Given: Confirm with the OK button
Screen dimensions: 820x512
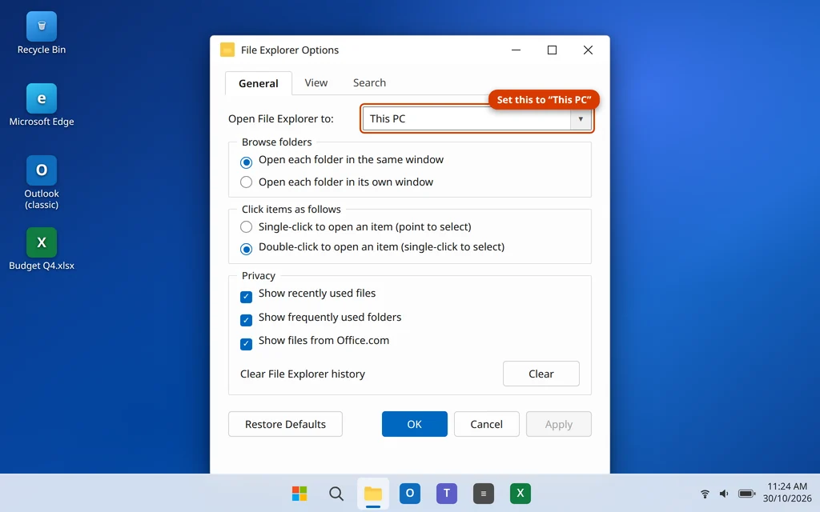Looking at the screenshot, I should (x=414, y=424).
